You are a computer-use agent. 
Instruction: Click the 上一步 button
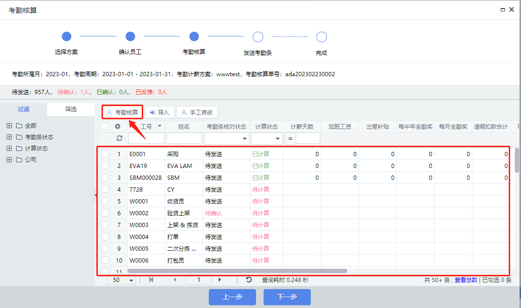(232, 297)
